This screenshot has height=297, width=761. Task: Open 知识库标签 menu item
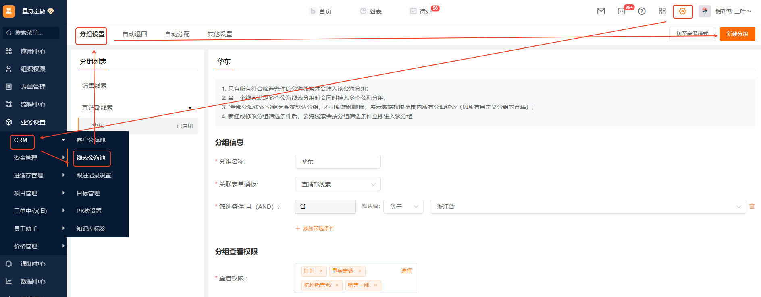[91, 229]
